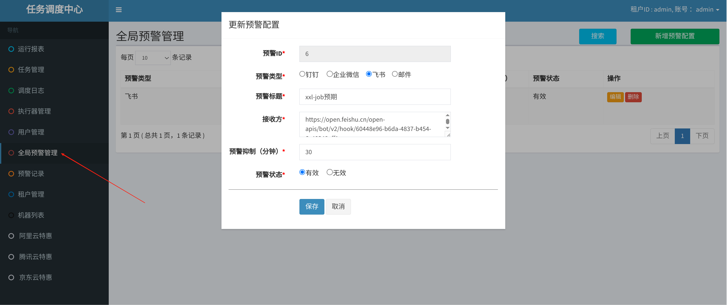Select 邮件 alert type radio button

395,74
